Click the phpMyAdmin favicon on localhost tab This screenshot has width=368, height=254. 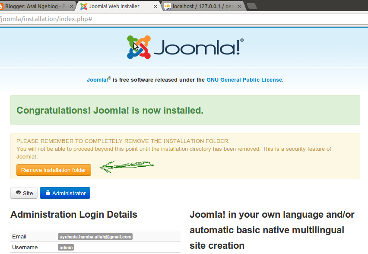168,6
